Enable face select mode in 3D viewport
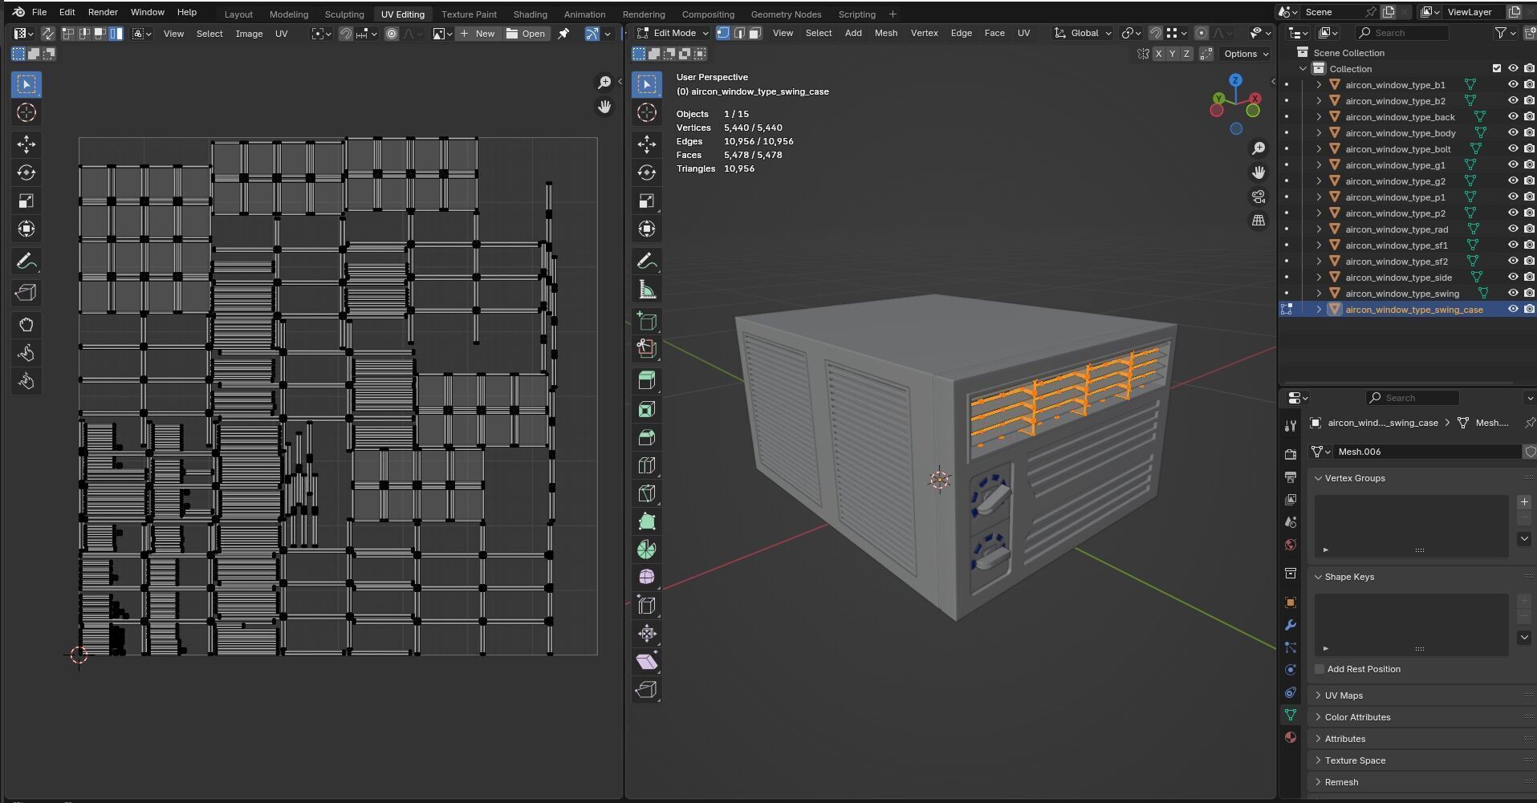 pyautogui.click(x=754, y=33)
